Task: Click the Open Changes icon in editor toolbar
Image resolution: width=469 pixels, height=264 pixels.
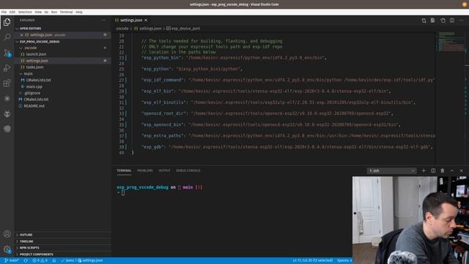Action: 424,21
